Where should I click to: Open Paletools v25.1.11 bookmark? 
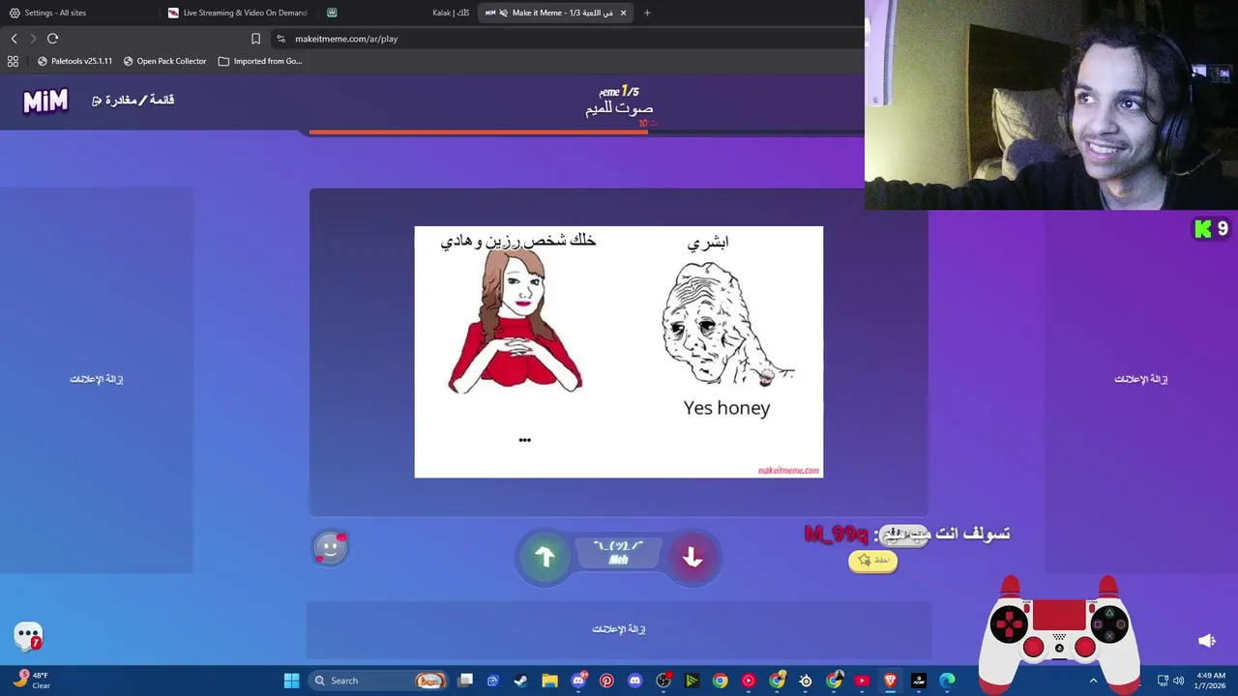click(74, 61)
